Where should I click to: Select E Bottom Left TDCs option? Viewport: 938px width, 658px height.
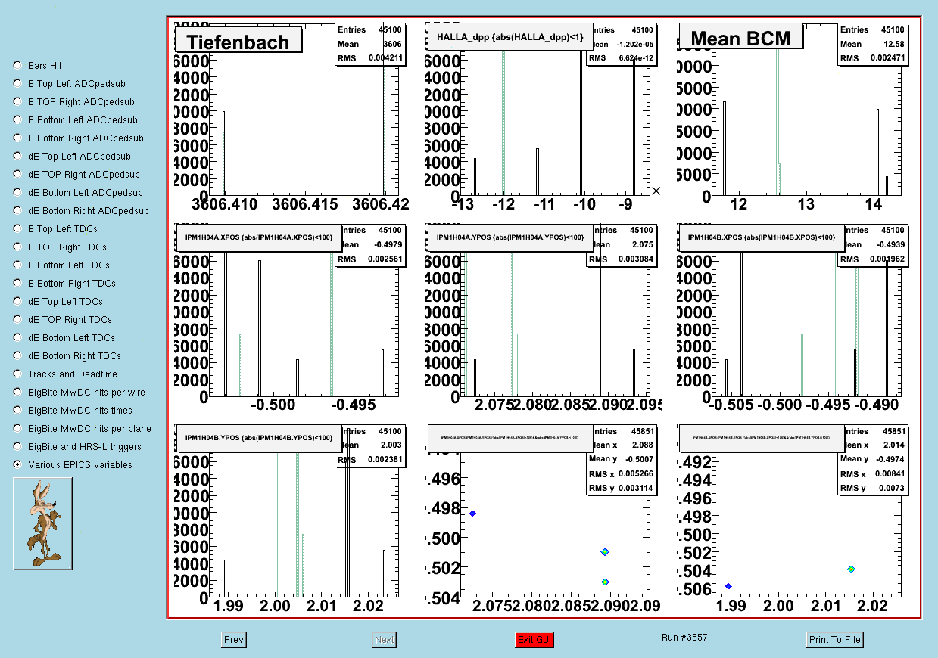17,265
